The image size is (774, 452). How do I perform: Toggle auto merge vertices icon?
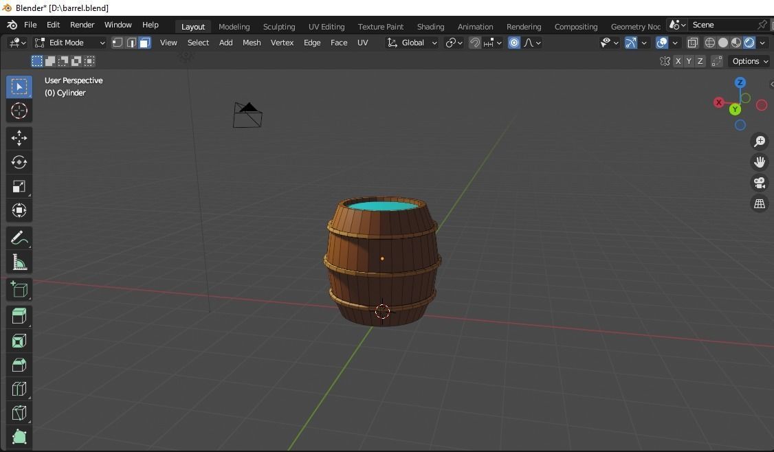[x=717, y=61]
